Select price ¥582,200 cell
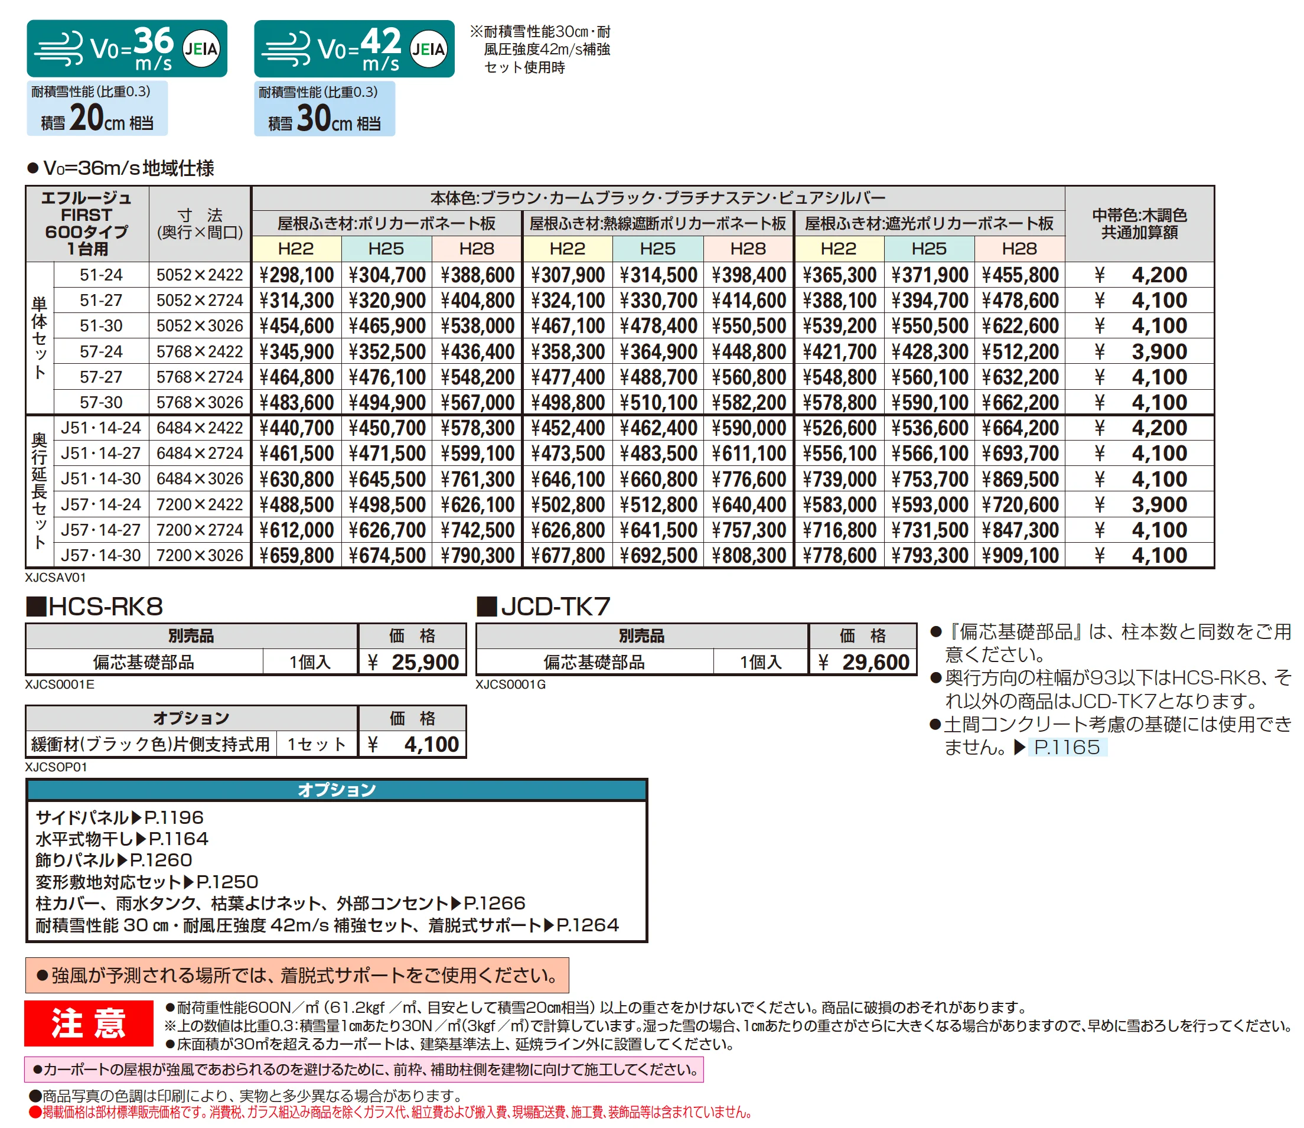 (749, 402)
